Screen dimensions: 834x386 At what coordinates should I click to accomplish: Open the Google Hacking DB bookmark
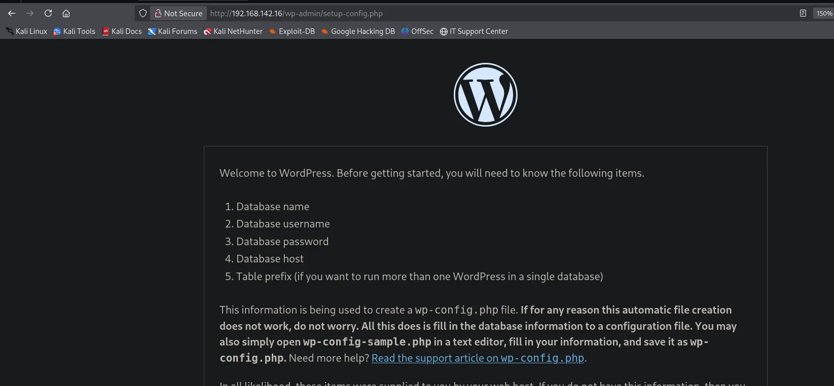358,31
